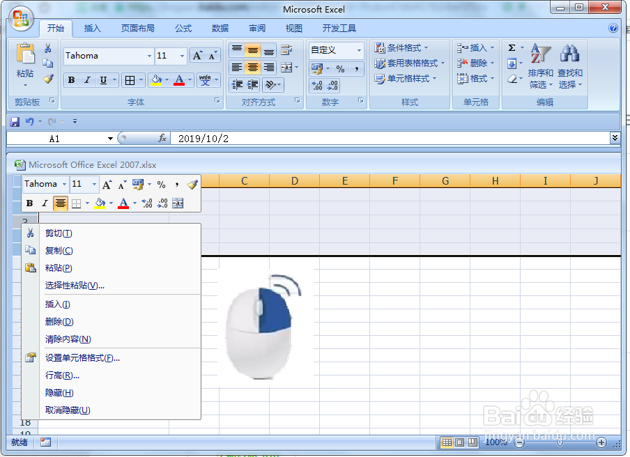This screenshot has height=457, width=630.
Task: Open the ribbon Tahoma font name dropdown
Action: click(149, 56)
